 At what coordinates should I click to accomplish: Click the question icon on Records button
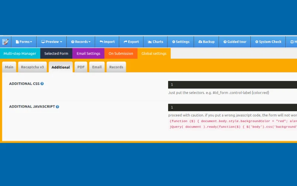[x=73, y=42]
